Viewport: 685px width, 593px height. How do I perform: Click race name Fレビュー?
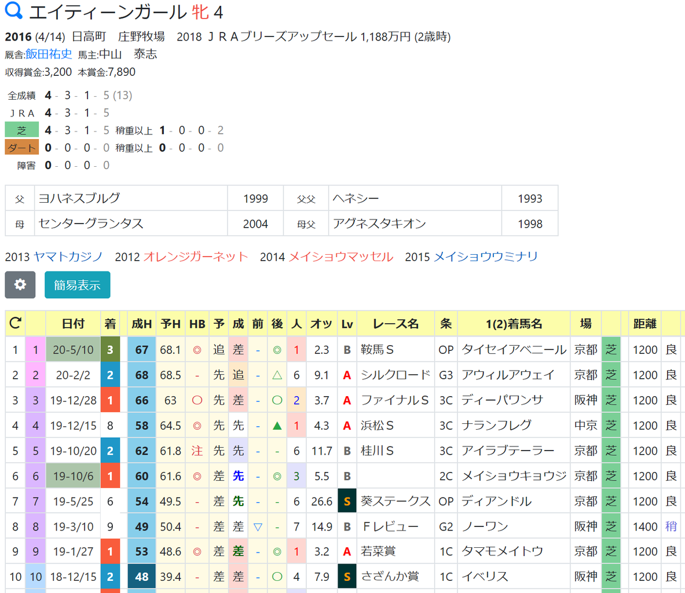390,526
